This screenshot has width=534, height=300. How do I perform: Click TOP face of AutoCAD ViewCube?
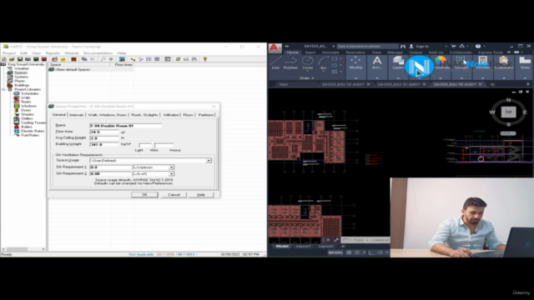(x=508, y=112)
